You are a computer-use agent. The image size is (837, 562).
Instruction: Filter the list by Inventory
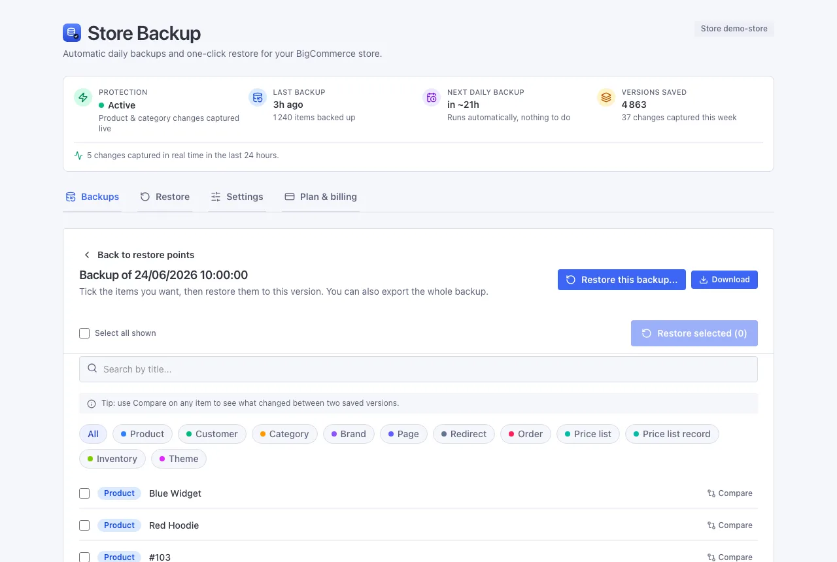112,459
